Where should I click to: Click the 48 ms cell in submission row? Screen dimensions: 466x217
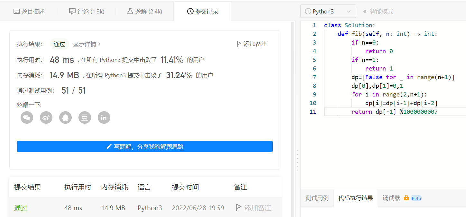coord(73,208)
